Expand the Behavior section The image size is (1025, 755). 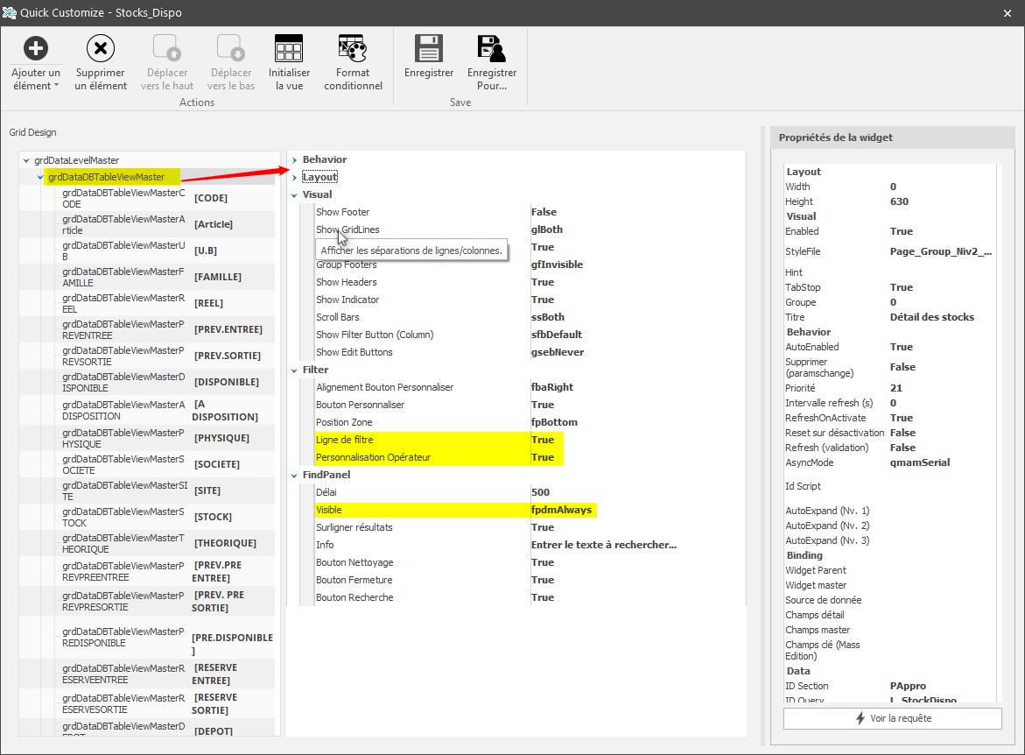(x=295, y=159)
